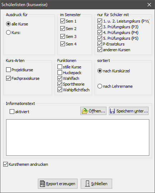The width and height of the screenshot is (155, 193).
Task: Click the floppy disk Speichern unter icon
Action: coord(112,111)
